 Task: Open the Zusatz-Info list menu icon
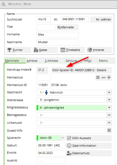pyautogui.click(x=109, y=130)
